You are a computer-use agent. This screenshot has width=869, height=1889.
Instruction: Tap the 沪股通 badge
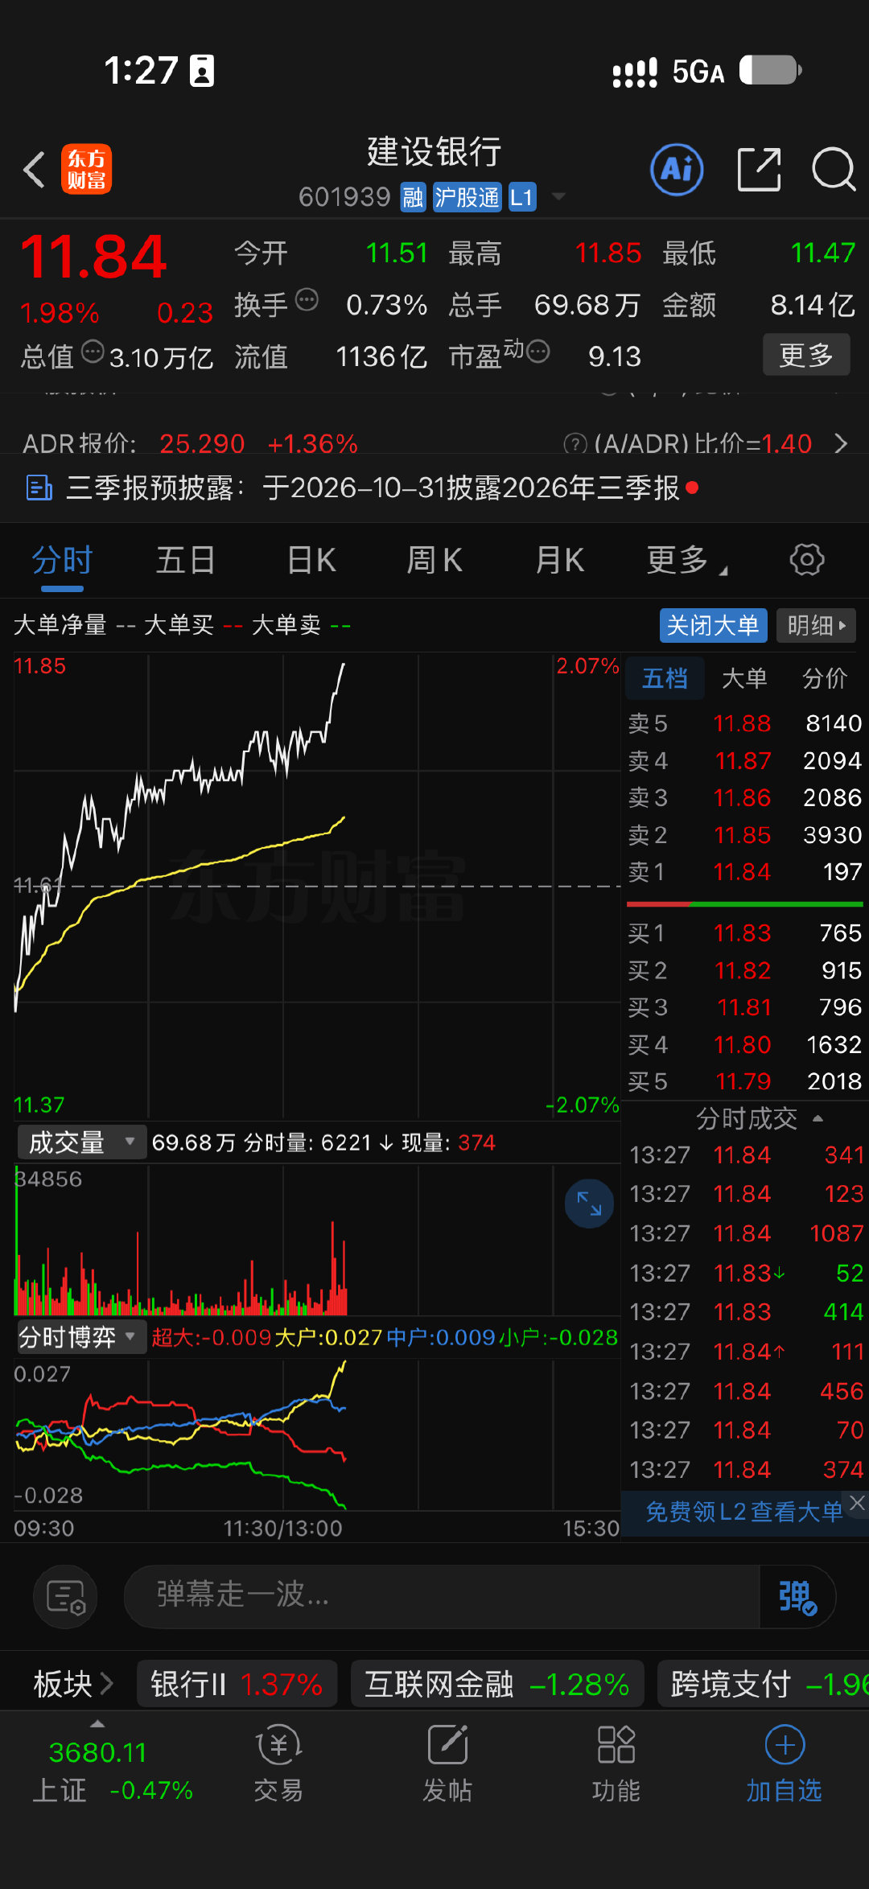coord(467,197)
